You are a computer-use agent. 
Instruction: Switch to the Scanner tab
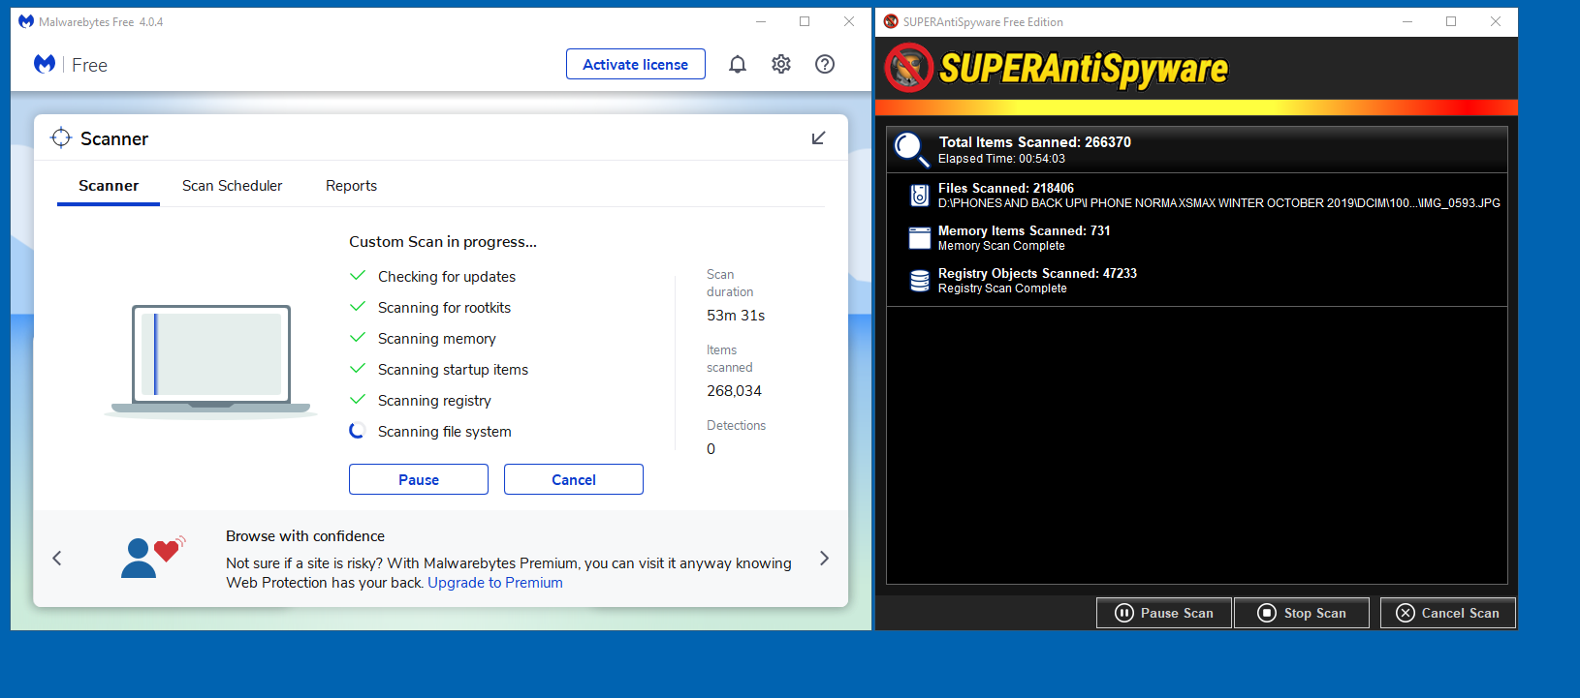pos(109,186)
